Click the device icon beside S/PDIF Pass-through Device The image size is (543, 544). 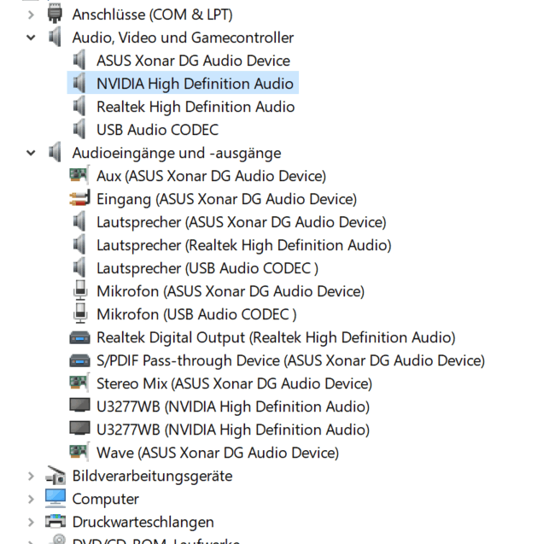coord(79,360)
